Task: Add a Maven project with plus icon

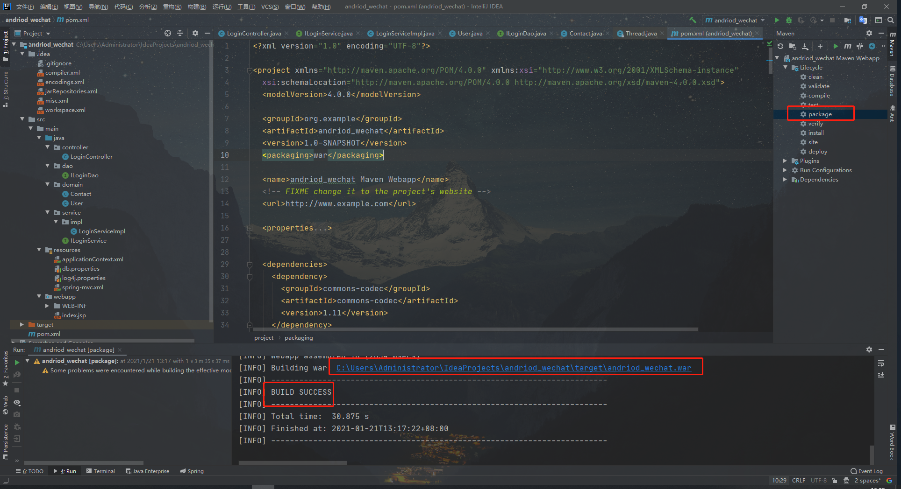Action: 820,46
